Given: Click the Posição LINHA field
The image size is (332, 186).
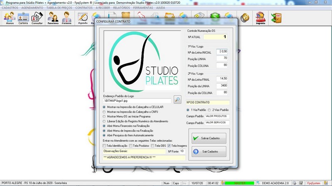Looking at the screenshot, I should pos(222,58).
